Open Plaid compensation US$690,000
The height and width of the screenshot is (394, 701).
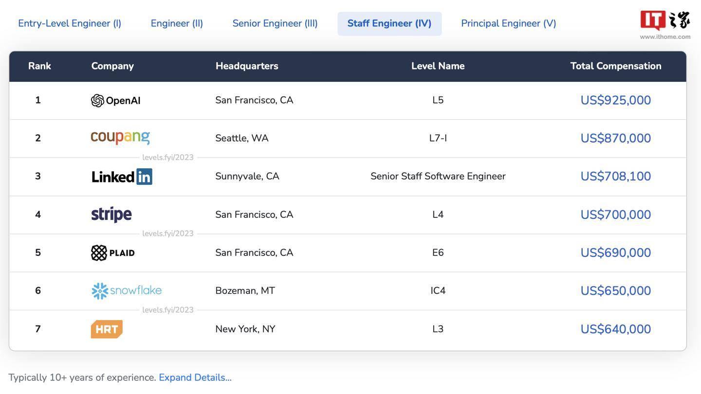[616, 252]
